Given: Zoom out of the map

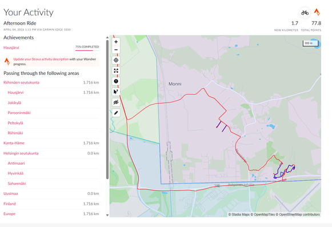Looking at the screenshot, I should pos(116,50).
